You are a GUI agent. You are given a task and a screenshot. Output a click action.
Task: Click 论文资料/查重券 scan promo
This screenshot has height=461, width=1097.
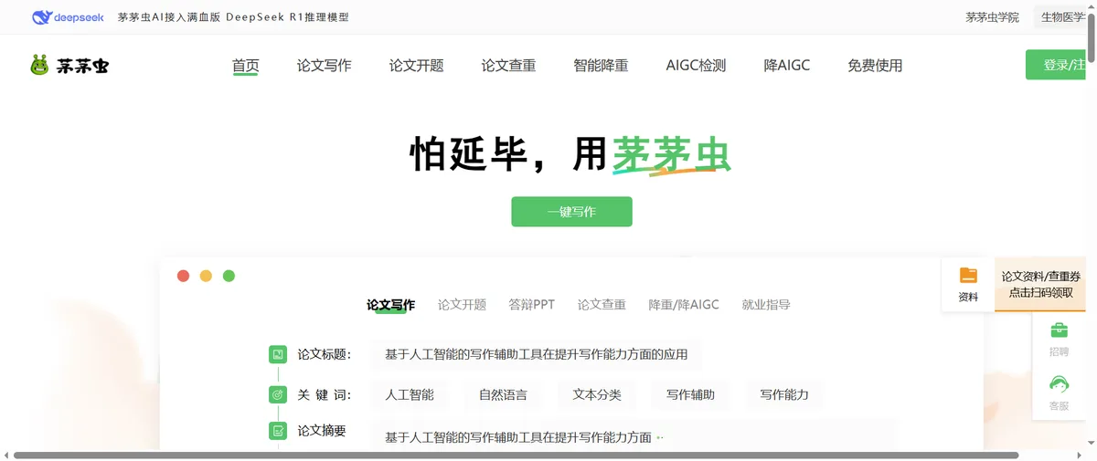click(1040, 284)
